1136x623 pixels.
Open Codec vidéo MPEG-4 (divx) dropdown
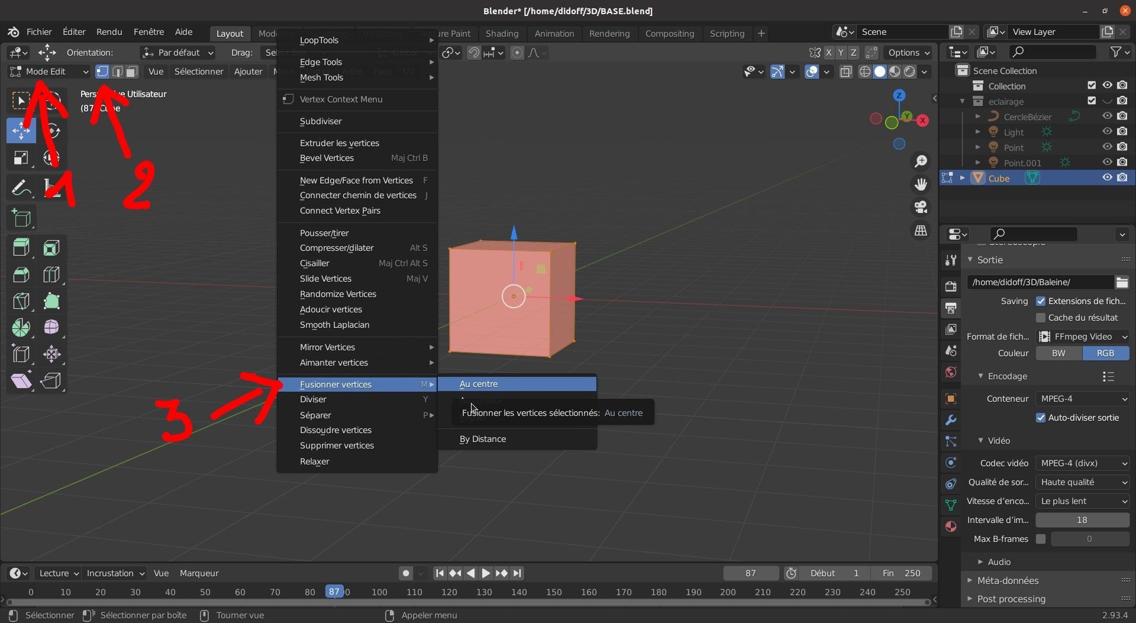(x=1083, y=463)
